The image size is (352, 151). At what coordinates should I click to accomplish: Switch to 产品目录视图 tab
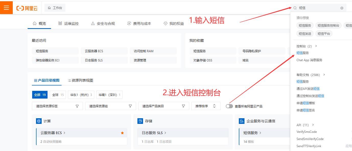pyautogui.click(x=47, y=80)
